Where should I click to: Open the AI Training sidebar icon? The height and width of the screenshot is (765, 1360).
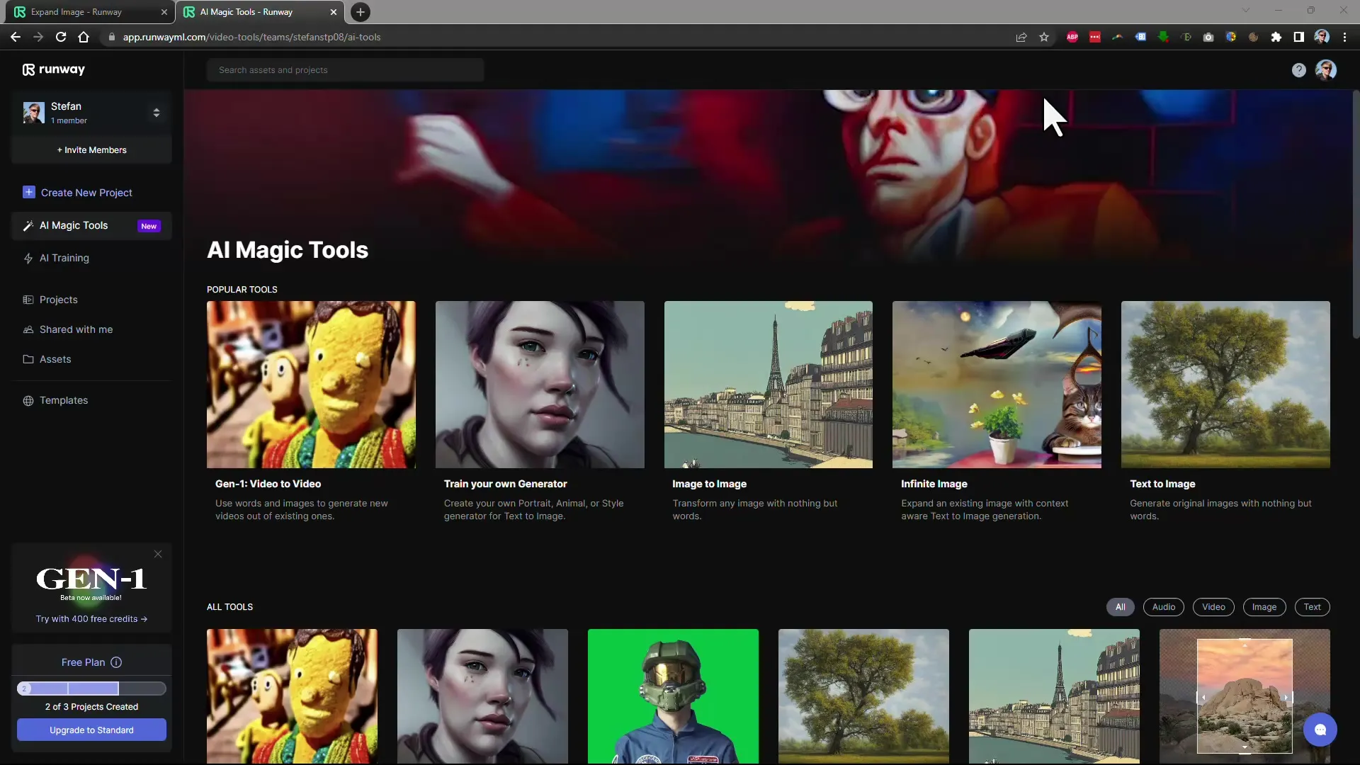coord(28,257)
